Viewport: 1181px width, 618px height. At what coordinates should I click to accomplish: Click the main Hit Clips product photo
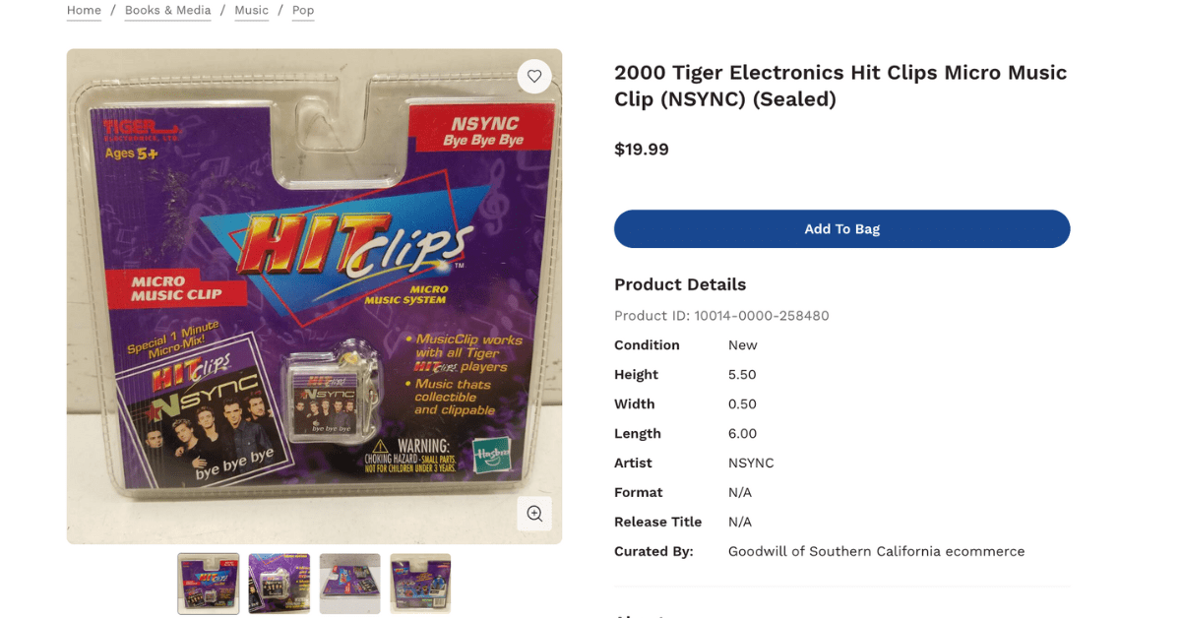click(314, 296)
